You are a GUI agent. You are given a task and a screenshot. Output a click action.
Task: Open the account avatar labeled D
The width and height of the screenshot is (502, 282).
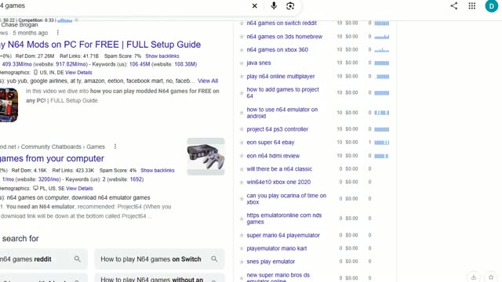pos(492,5)
